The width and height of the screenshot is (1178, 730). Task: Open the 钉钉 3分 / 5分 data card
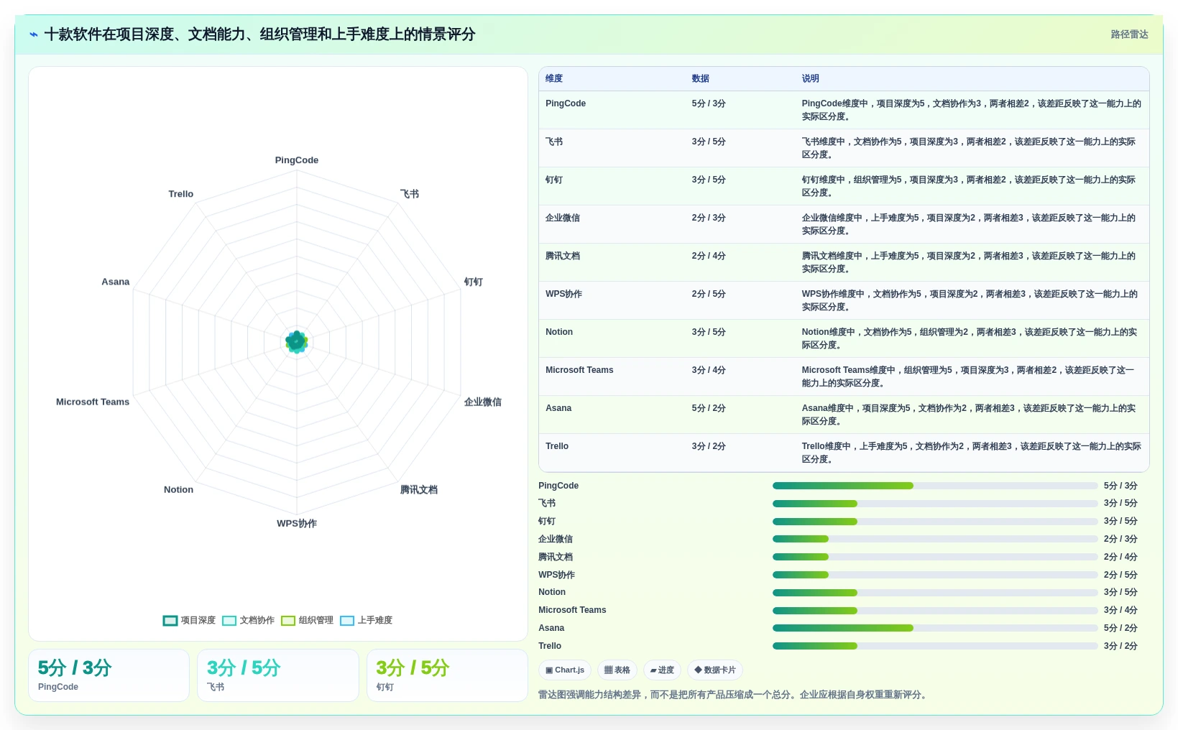pyautogui.click(x=447, y=675)
